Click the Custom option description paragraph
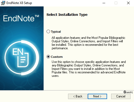This screenshot has height=102, width=134. (x=89, y=69)
